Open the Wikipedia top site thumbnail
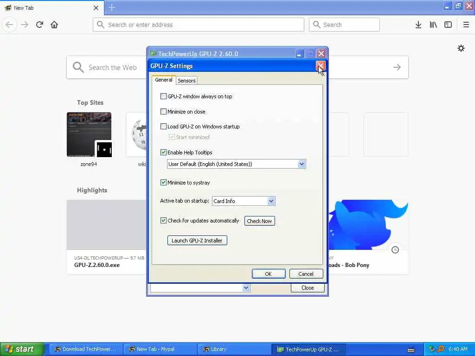This screenshot has width=475, height=356. point(137,135)
